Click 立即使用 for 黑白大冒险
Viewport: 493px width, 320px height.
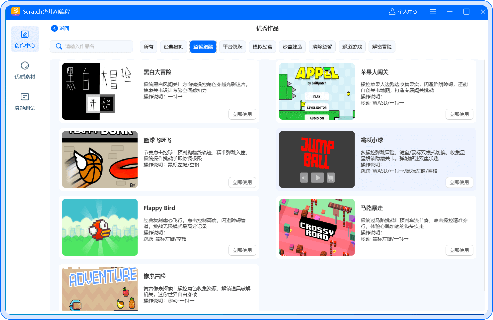(242, 114)
